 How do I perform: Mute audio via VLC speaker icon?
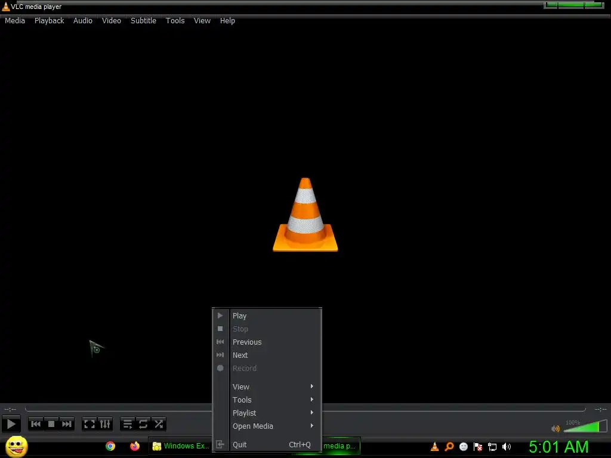coord(556,428)
